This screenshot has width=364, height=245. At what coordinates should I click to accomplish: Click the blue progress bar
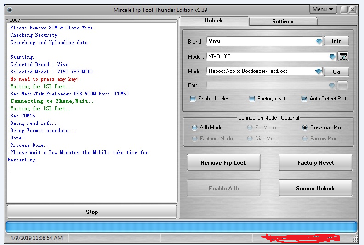click(x=181, y=227)
